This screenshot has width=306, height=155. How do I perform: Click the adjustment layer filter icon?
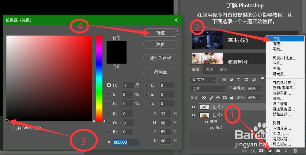tap(231, 79)
